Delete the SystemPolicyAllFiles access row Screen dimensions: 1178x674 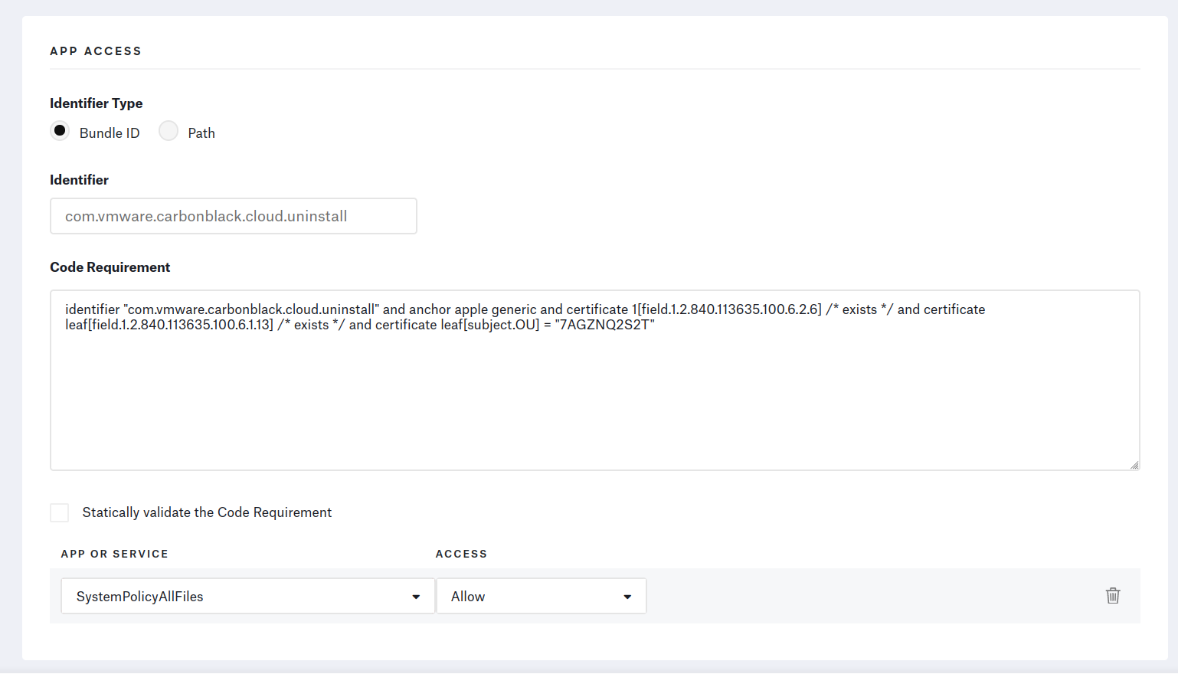pos(1113,595)
